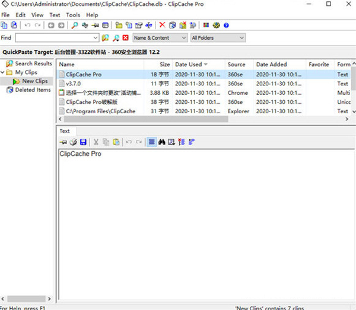Image resolution: width=356 pixels, height=310 pixels.
Task: Open the Edit menu
Action: coord(21,14)
